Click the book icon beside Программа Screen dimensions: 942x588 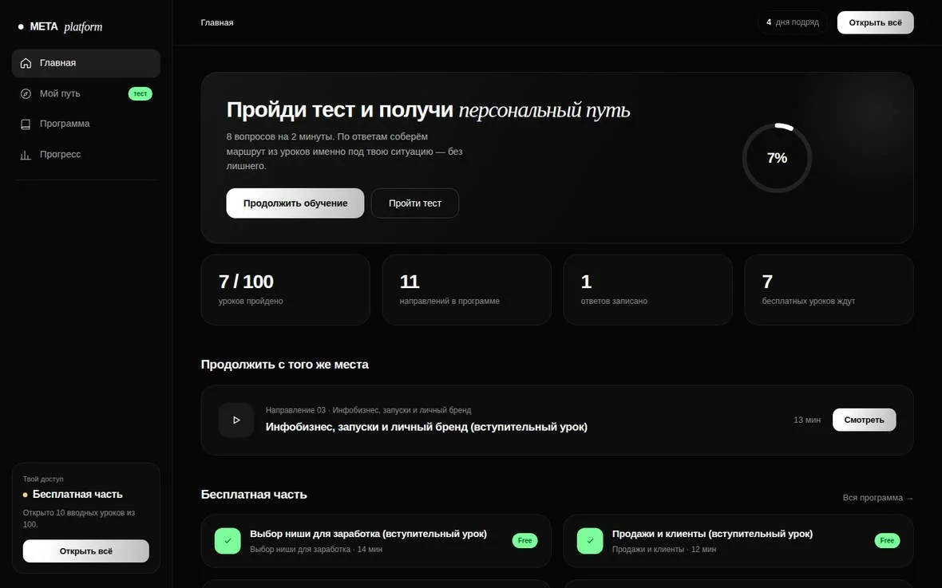coord(26,124)
